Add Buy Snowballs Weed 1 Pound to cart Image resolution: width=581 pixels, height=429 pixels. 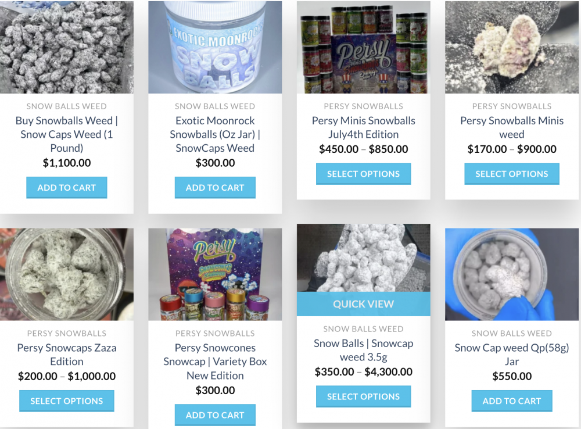[x=67, y=188]
